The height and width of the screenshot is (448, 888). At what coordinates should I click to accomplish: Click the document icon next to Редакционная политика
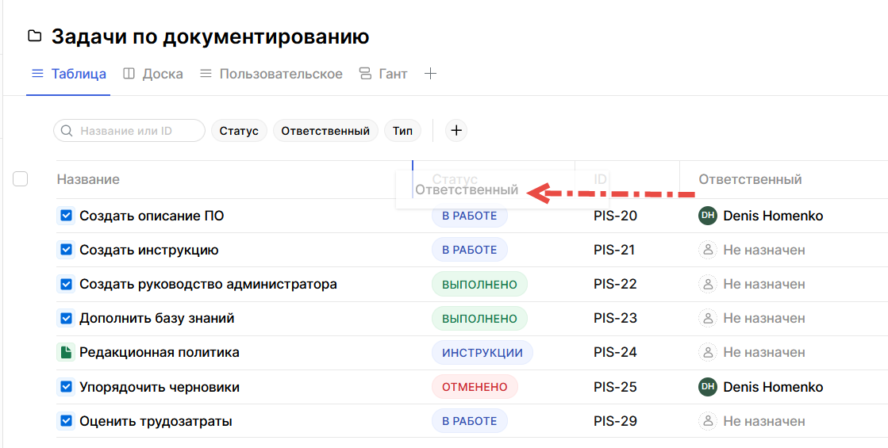[67, 352]
